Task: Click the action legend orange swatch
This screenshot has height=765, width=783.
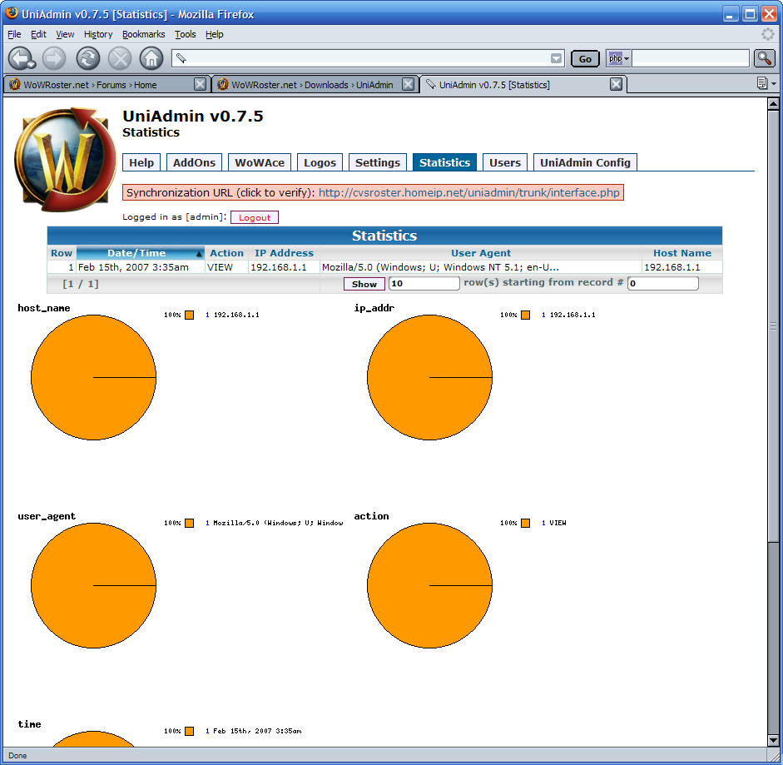Action: click(525, 523)
